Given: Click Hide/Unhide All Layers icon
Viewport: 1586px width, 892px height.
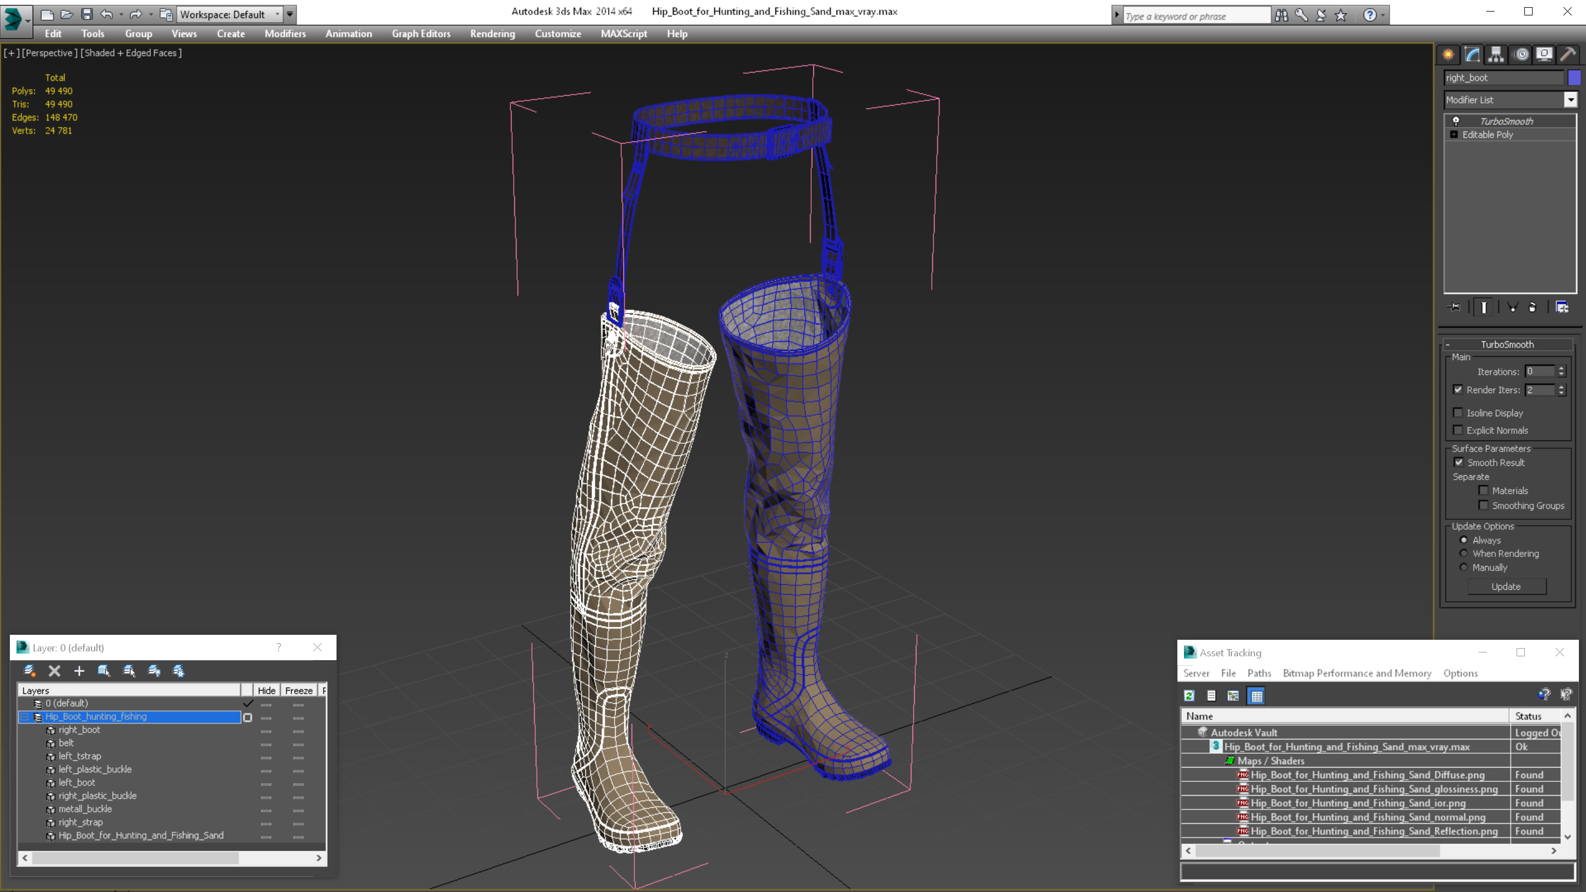Looking at the screenshot, I should [154, 671].
